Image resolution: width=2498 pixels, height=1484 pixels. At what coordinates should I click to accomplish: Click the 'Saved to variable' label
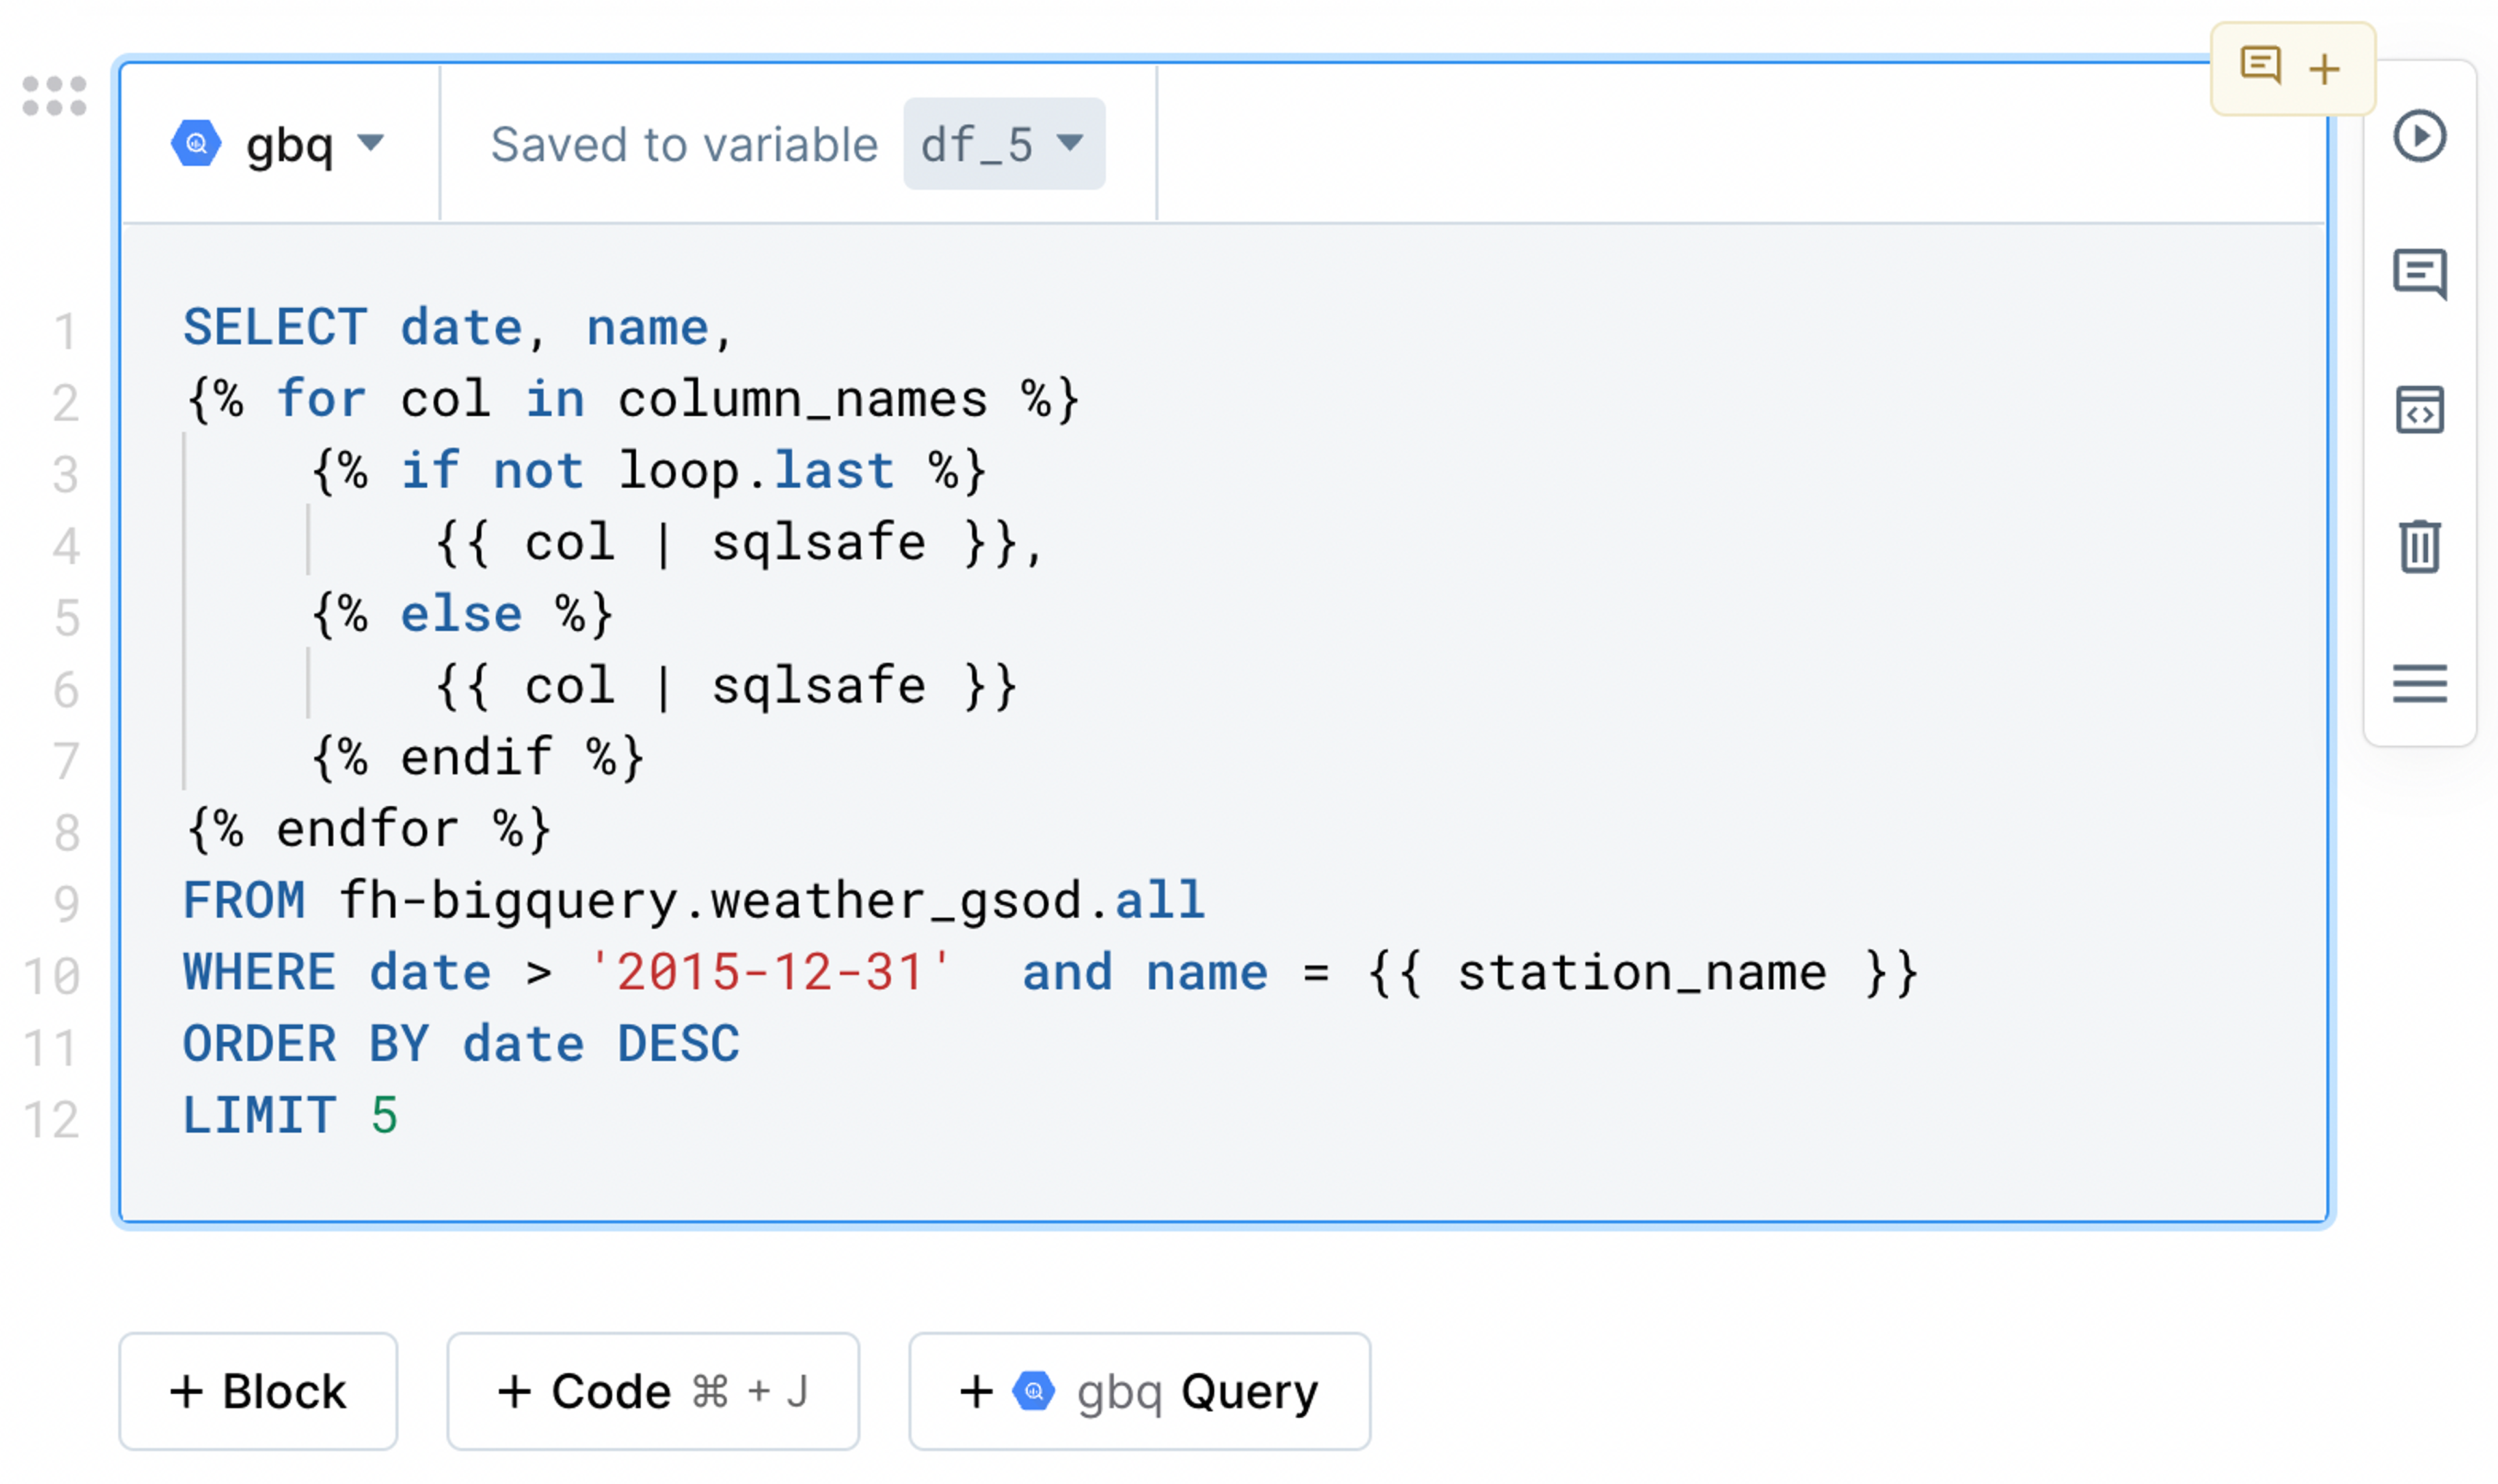tap(684, 145)
